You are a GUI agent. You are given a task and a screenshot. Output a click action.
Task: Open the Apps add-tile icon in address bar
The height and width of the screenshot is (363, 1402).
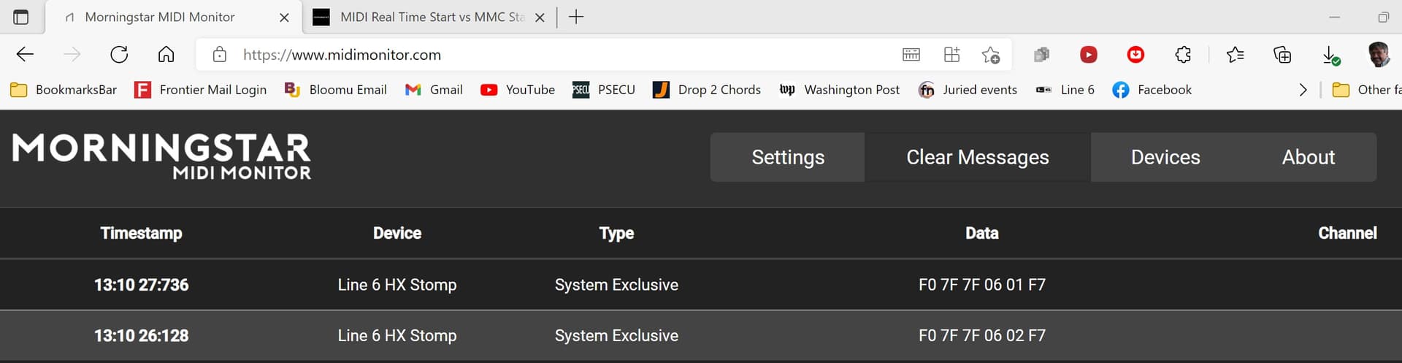tap(951, 55)
